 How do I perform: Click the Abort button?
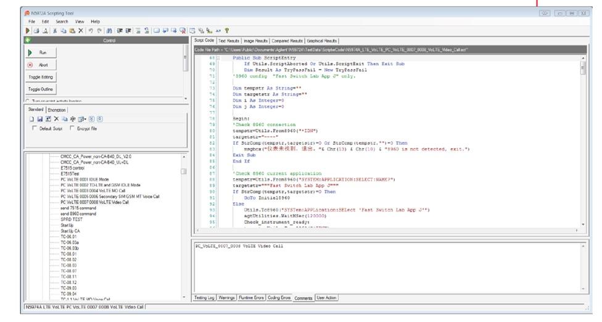[41, 65]
